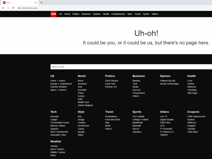Open the United Kingdom link
The width and height of the screenshot is (212, 159).
[x=85, y=105]
